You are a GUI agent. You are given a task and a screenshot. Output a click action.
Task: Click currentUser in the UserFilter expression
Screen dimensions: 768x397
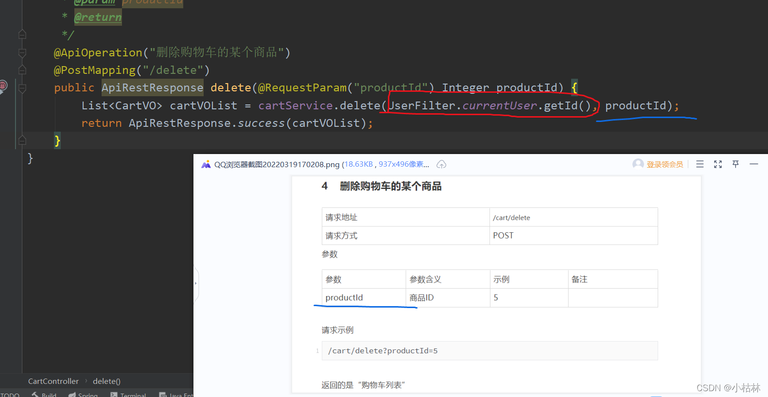[500, 105]
